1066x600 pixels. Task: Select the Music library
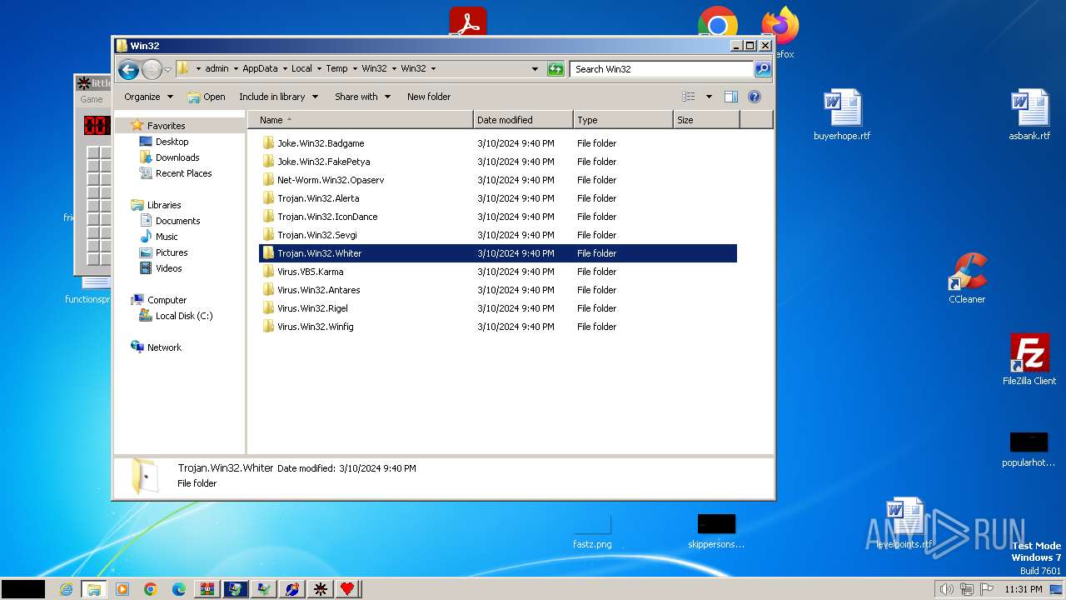[x=167, y=237]
